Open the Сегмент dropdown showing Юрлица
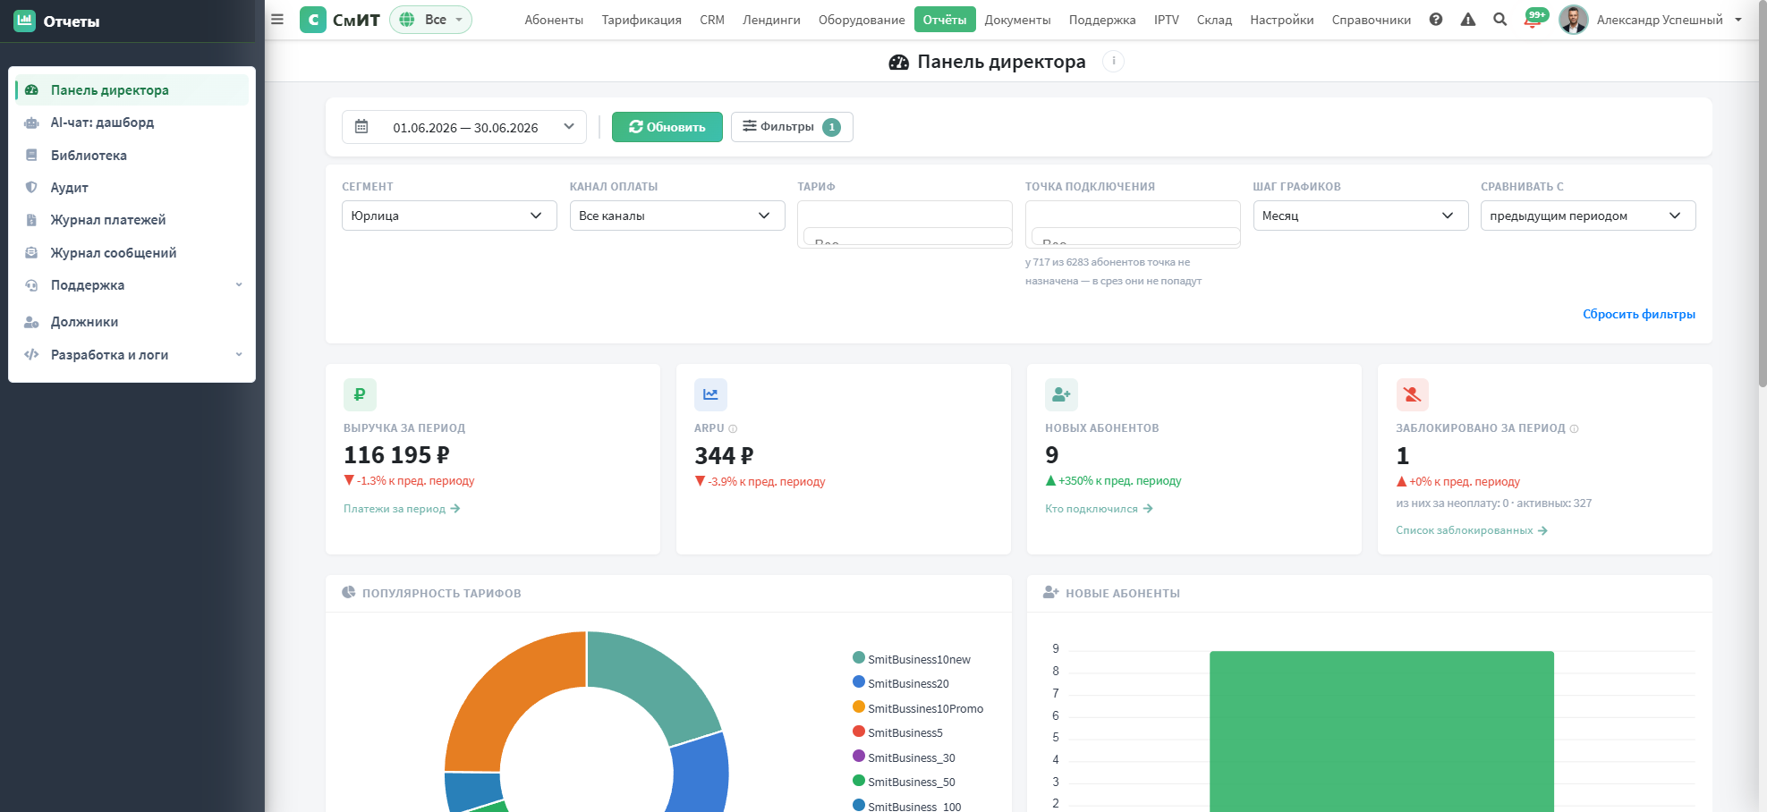This screenshot has height=812, width=1767. click(449, 216)
